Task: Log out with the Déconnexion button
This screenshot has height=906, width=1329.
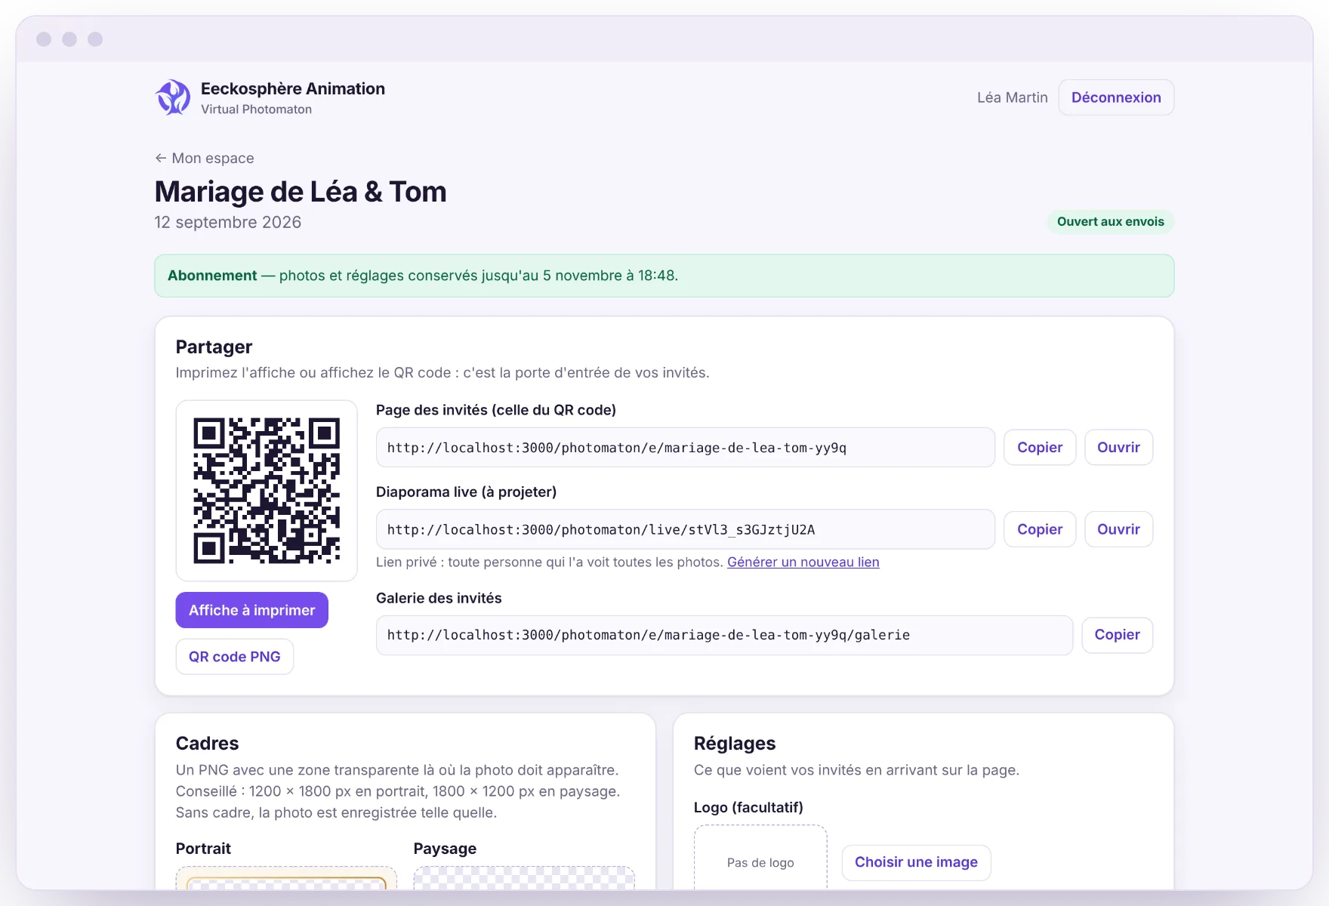Action: (x=1116, y=97)
